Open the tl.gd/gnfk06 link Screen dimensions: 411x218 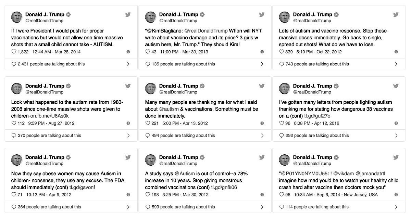point(224,187)
